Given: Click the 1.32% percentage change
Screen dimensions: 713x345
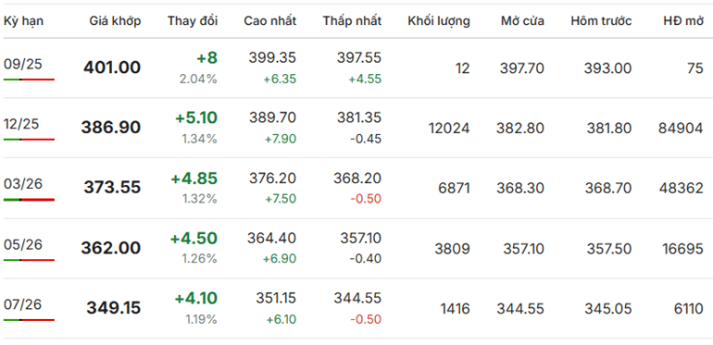Looking at the screenshot, I should (200, 199).
